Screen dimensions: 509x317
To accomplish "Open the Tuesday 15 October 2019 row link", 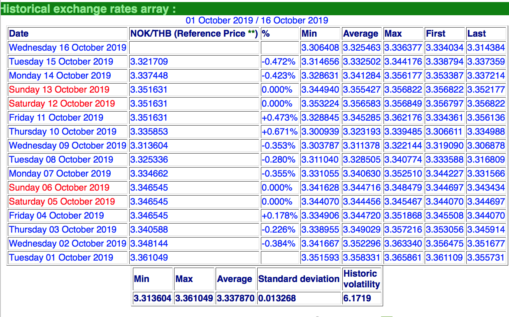I will point(61,62).
